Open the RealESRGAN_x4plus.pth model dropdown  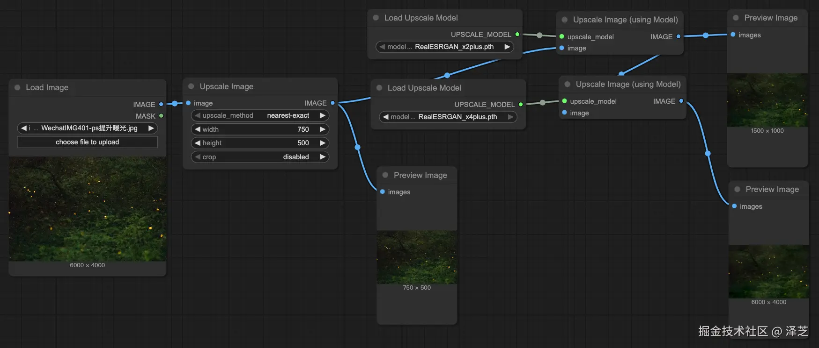click(448, 117)
